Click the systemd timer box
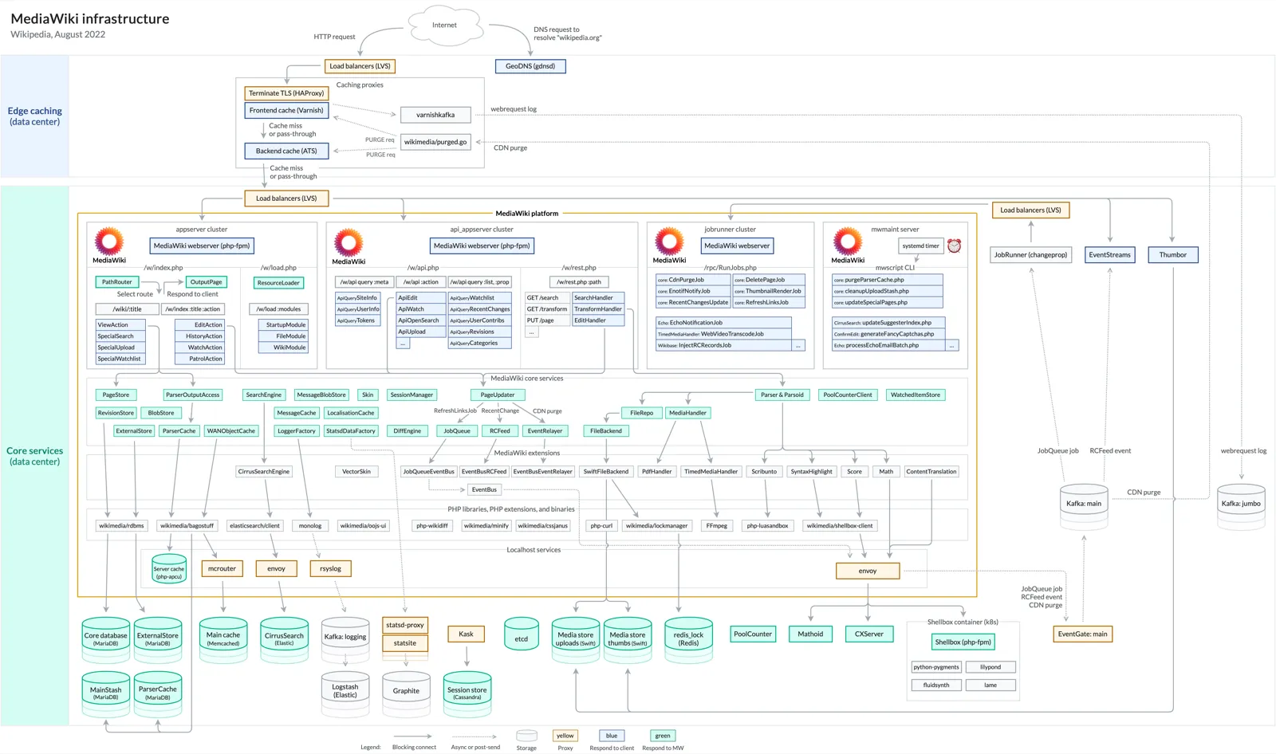This screenshot has height=754, width=1276. point(921,246)
